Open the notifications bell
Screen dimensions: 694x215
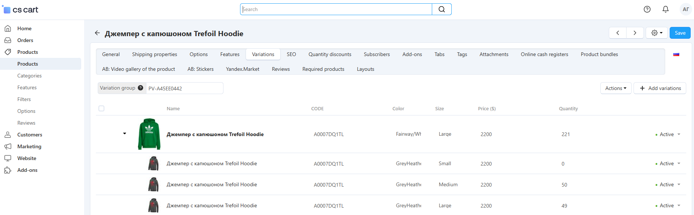pos(666,9)
